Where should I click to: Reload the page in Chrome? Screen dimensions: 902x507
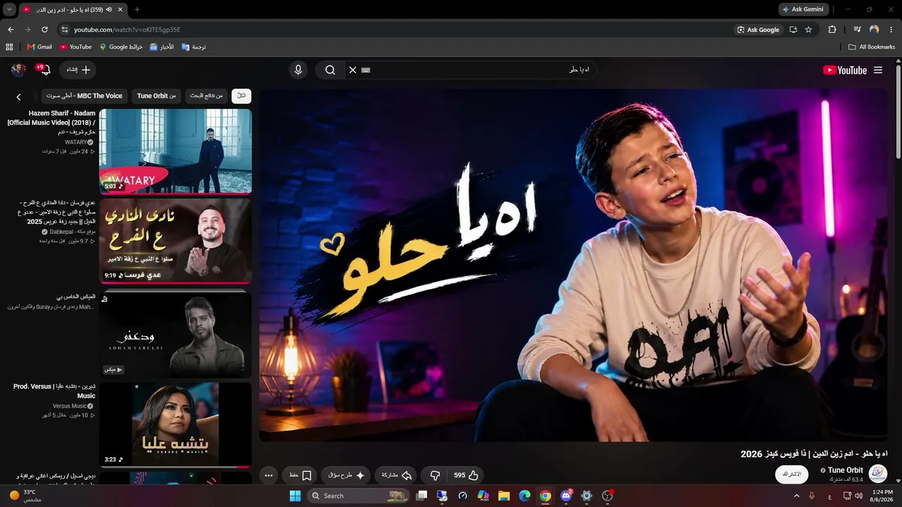coord(44,30)
